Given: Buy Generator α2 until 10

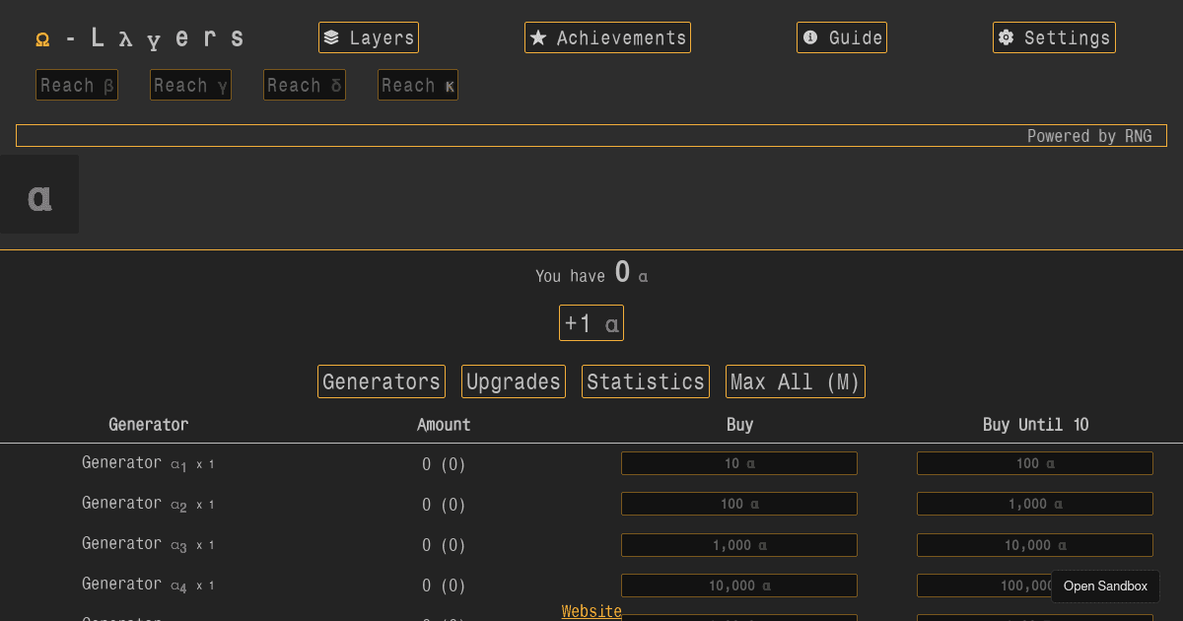Looking at the screenshot, I should [1034, 504].
